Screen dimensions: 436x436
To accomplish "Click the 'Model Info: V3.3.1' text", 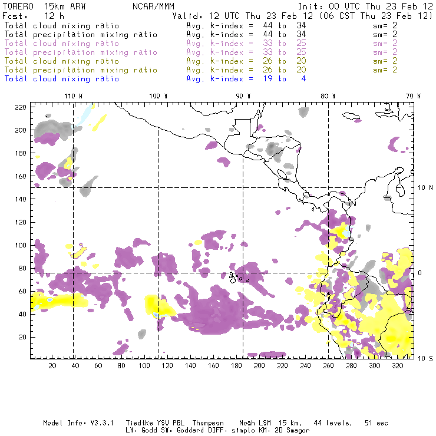I will pyautogui.click(x=78, y=423).
